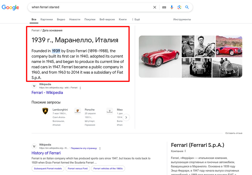Image resolution: width=252 pixels, height=175 pixels.
Task: Open the on-screen keyboard icon
Action: (x=164, y=7)
